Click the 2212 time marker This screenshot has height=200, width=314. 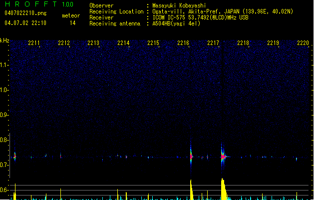(x=64, y=43)
